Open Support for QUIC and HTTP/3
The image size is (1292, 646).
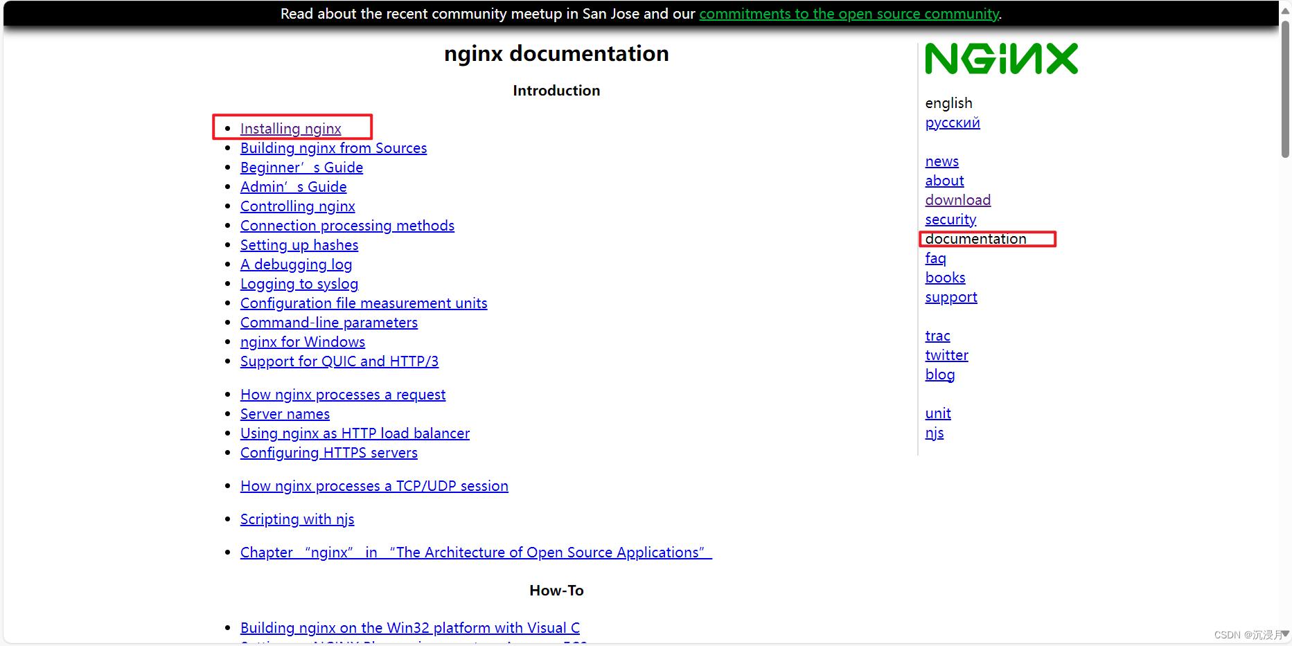[339, 361]
